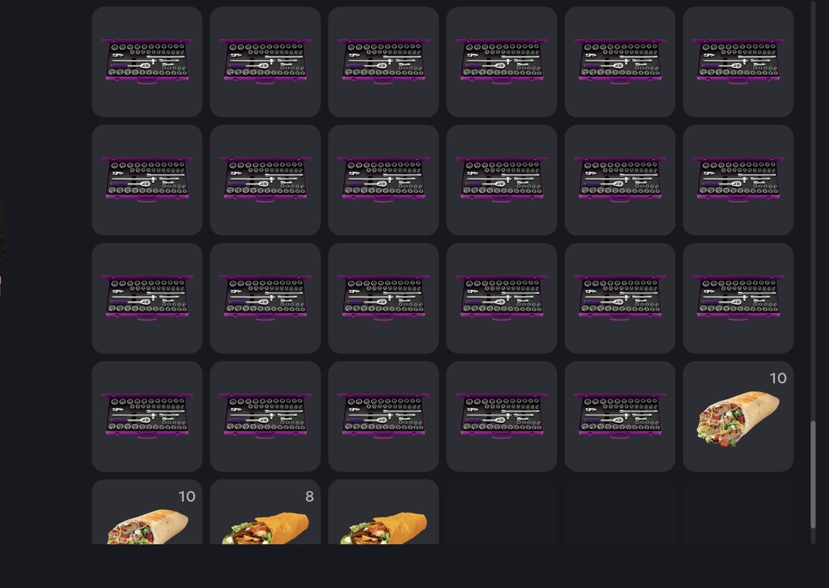Select the fourth toolbox in the third row
The image size is (829, 588).
502,298
